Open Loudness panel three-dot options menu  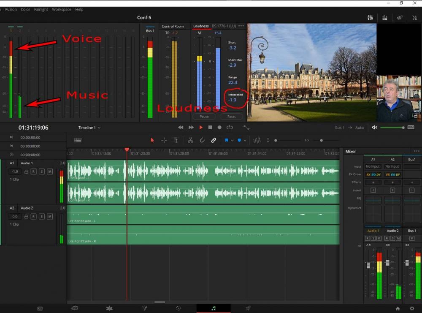click(x=241, y=26)
